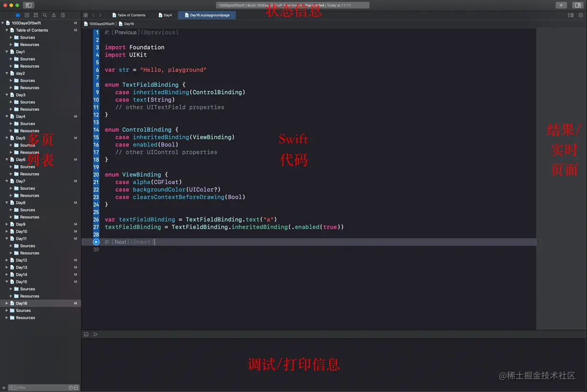Expand the Day9 page
This screenshot has height=392, width=587.
7,224
